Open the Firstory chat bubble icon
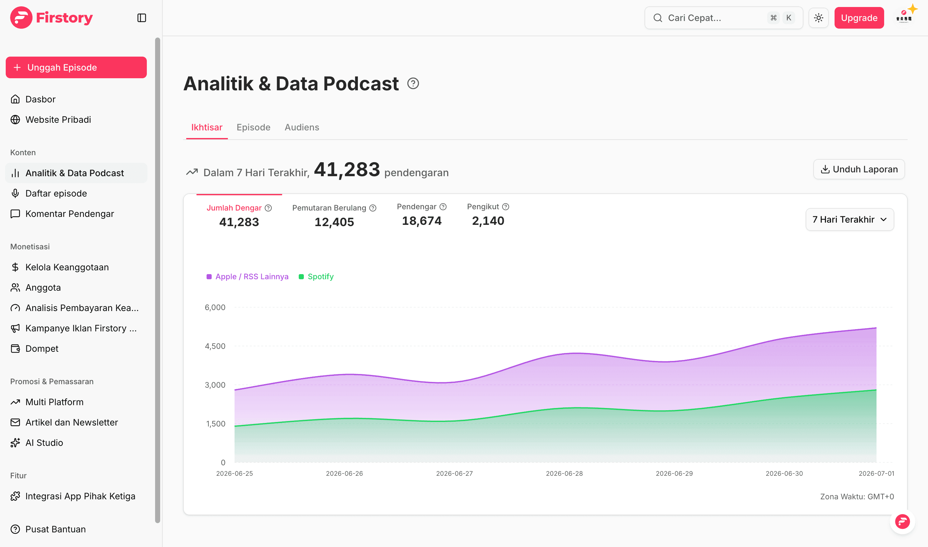This screenshot has height=547, width=928. coord(902,521)
